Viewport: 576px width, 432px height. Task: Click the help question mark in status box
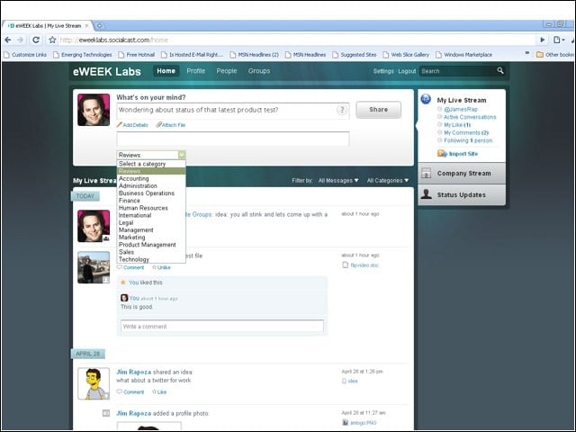pyautogui.click(x=342, y=110)
